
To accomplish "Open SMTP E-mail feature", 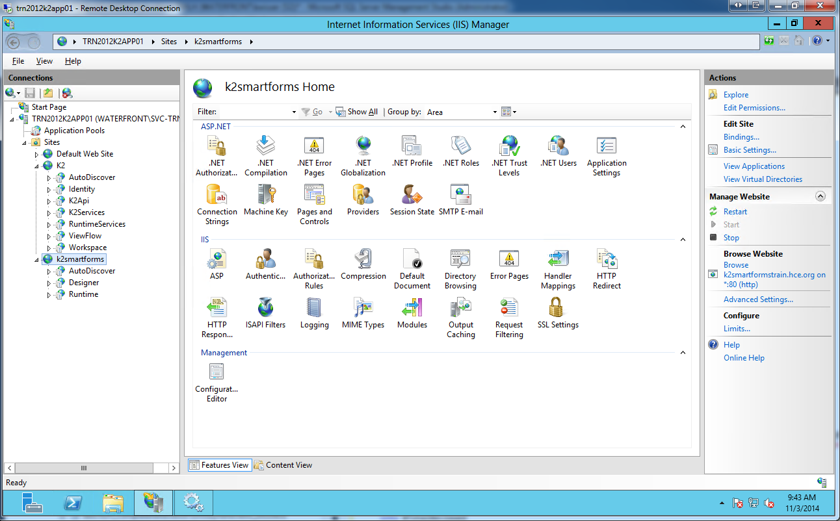I will click(460, 200).
